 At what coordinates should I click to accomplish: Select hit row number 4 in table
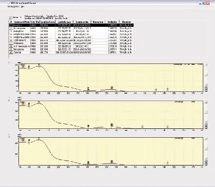(71, 34)
